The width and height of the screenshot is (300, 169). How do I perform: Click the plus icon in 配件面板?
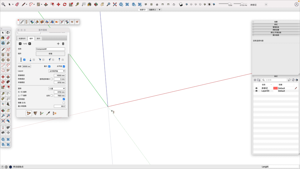click(58, 44)
